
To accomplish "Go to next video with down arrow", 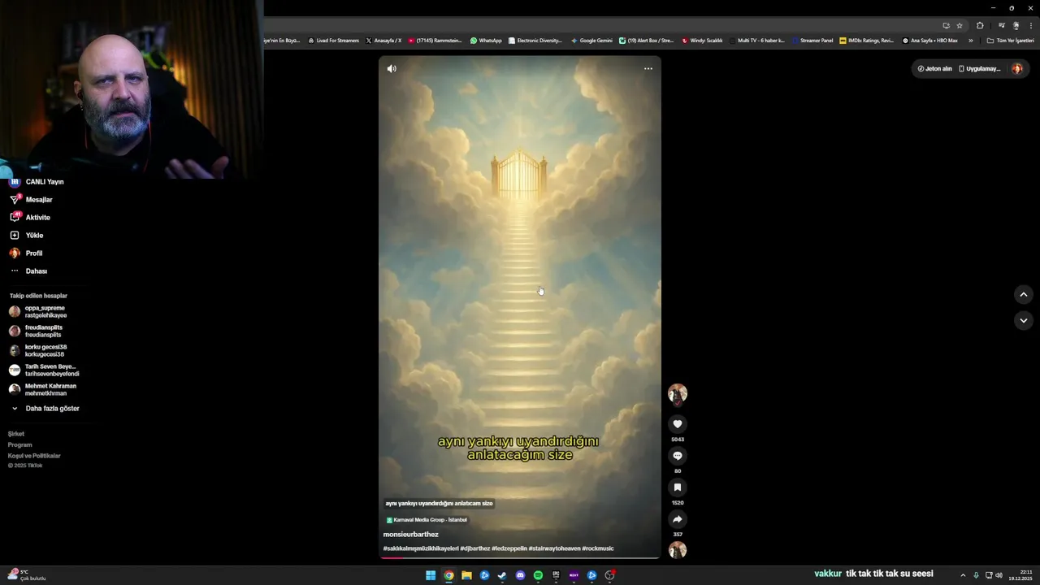I will (x=1024, y=321).
